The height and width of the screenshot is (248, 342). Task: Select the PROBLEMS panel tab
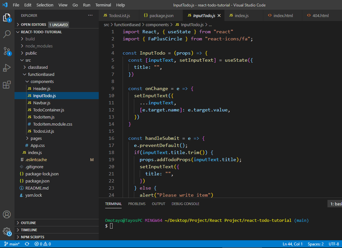[137, 204]
